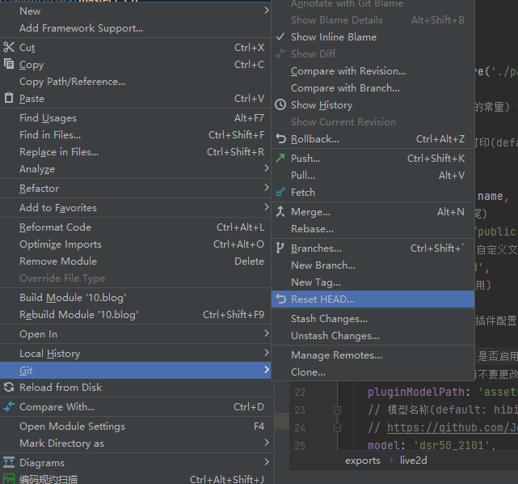Open github.com link on editor line 24
The image size is (518, 484).
click(453, 428)
